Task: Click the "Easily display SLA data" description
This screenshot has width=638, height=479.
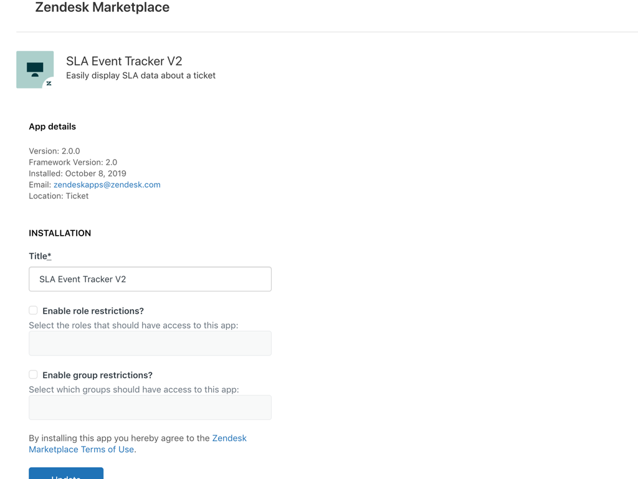Action: [x=141, y=75]
